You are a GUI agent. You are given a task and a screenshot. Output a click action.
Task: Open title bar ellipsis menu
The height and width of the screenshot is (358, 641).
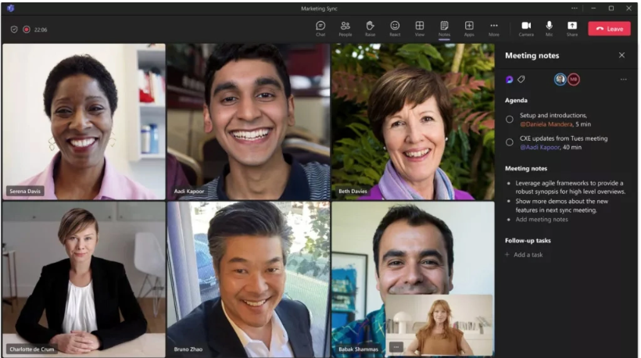(575, 8)
